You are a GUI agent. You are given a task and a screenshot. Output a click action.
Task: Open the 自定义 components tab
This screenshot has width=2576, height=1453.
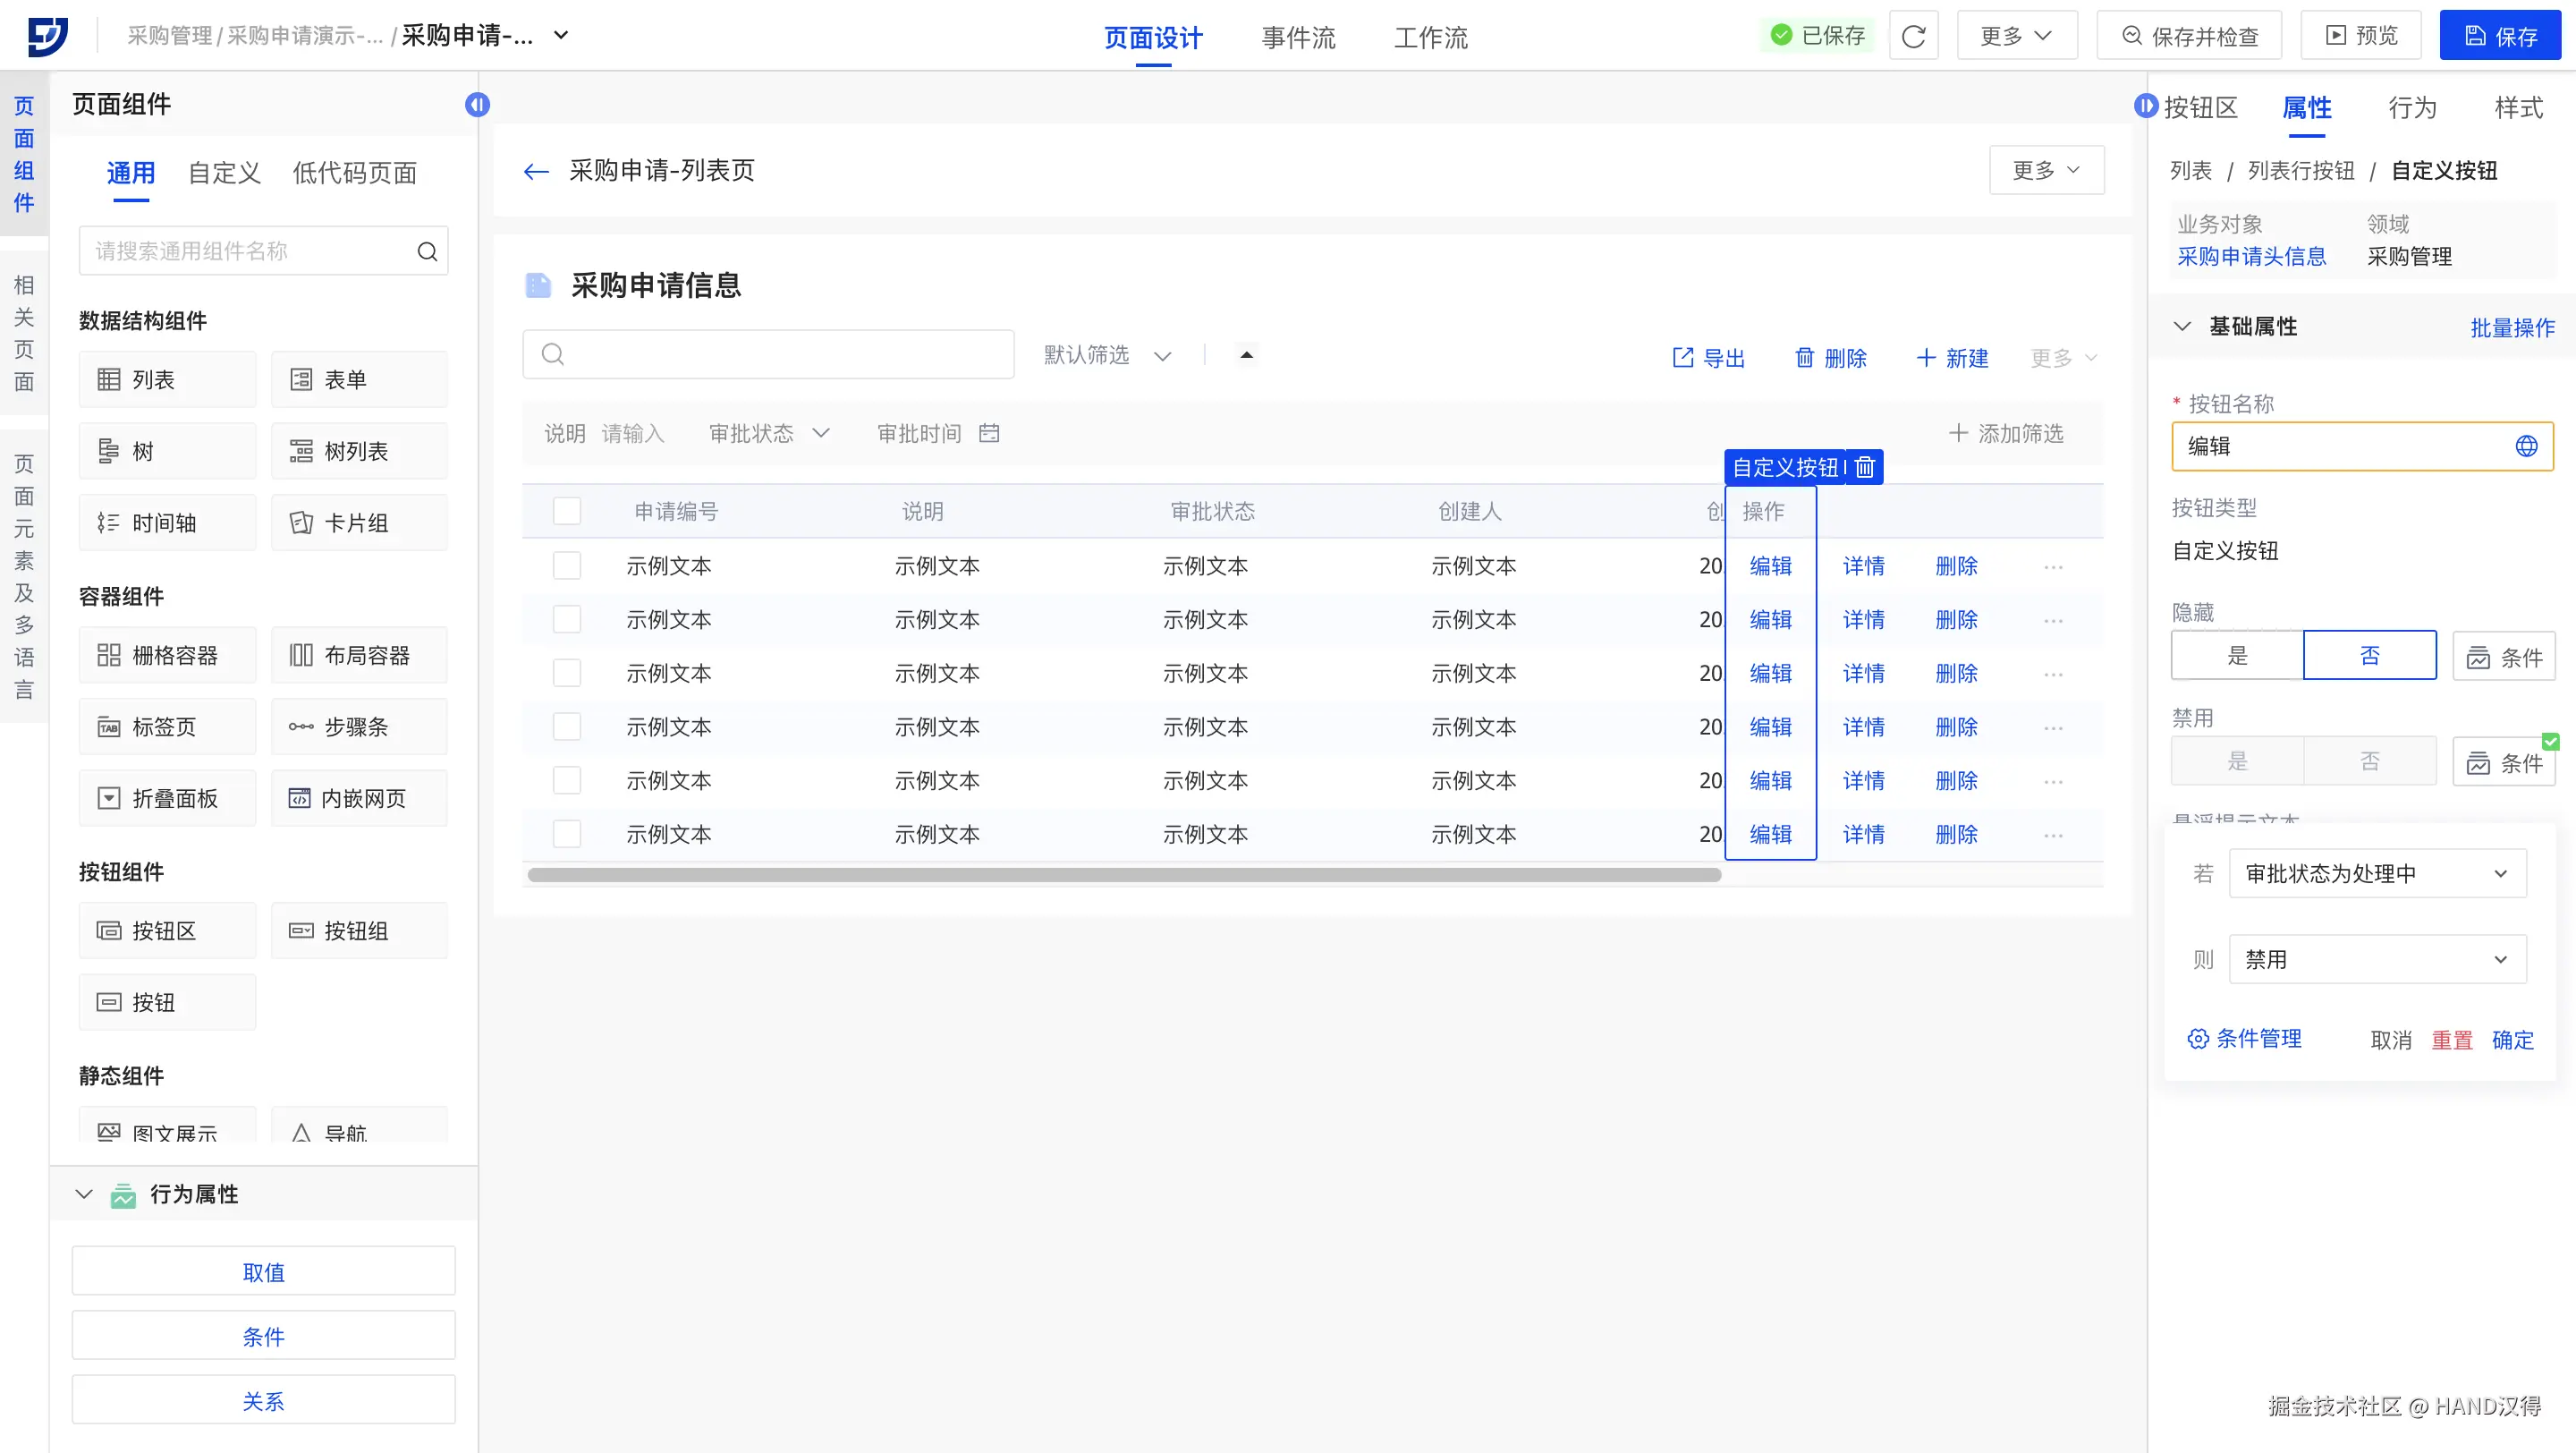224,173
